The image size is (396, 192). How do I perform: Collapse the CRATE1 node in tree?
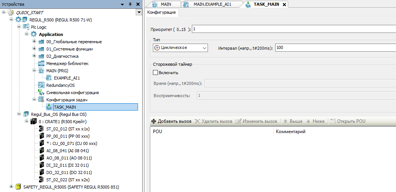(x=27, y=122)
